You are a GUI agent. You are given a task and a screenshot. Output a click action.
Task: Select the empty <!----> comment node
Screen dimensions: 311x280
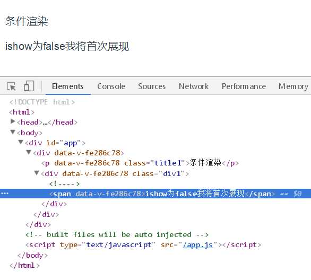[64, 184]
